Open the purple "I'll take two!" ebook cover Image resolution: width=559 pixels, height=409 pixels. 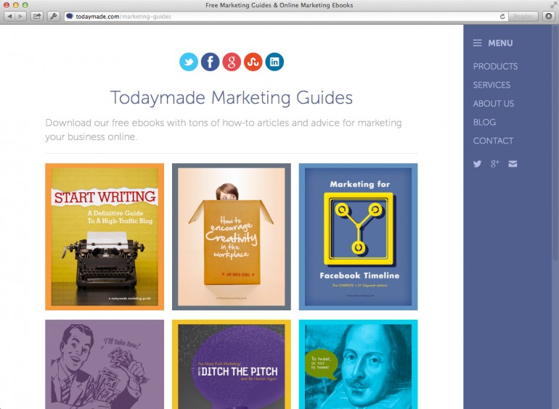click(105, 364)
